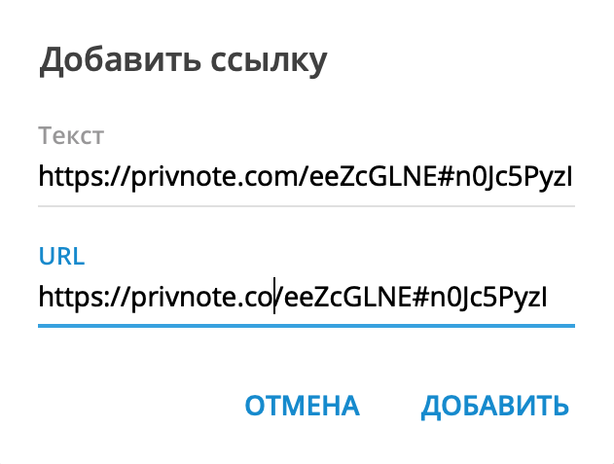The image size is (614, 464).
Task: Click eeZcGLNE segment in the URL field
Action: pyautogui.click(x=339, y=297)
